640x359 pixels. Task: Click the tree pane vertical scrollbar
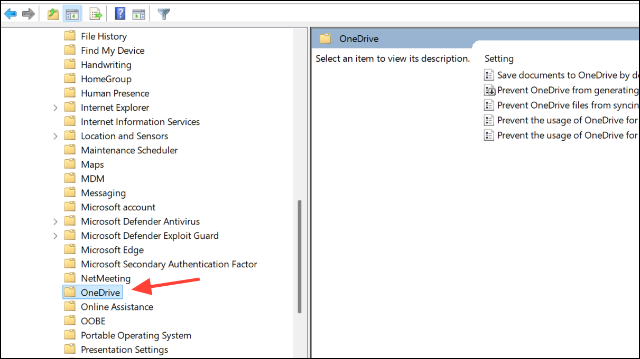click(300, 257)
